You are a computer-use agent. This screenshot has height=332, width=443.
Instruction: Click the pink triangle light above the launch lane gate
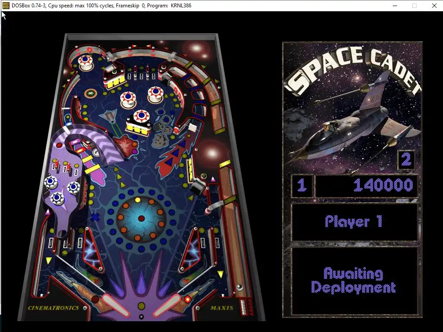(x=213, y=179)
